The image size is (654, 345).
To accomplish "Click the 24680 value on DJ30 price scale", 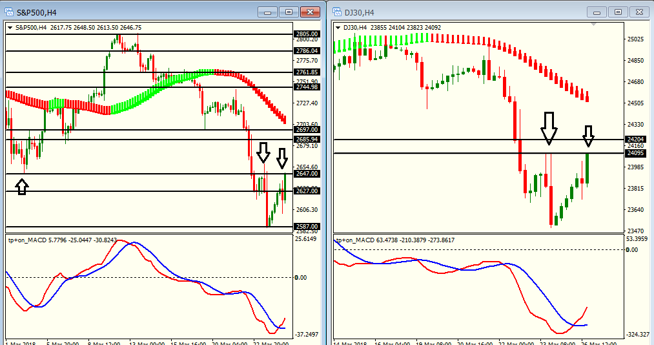I will point(636,82).
